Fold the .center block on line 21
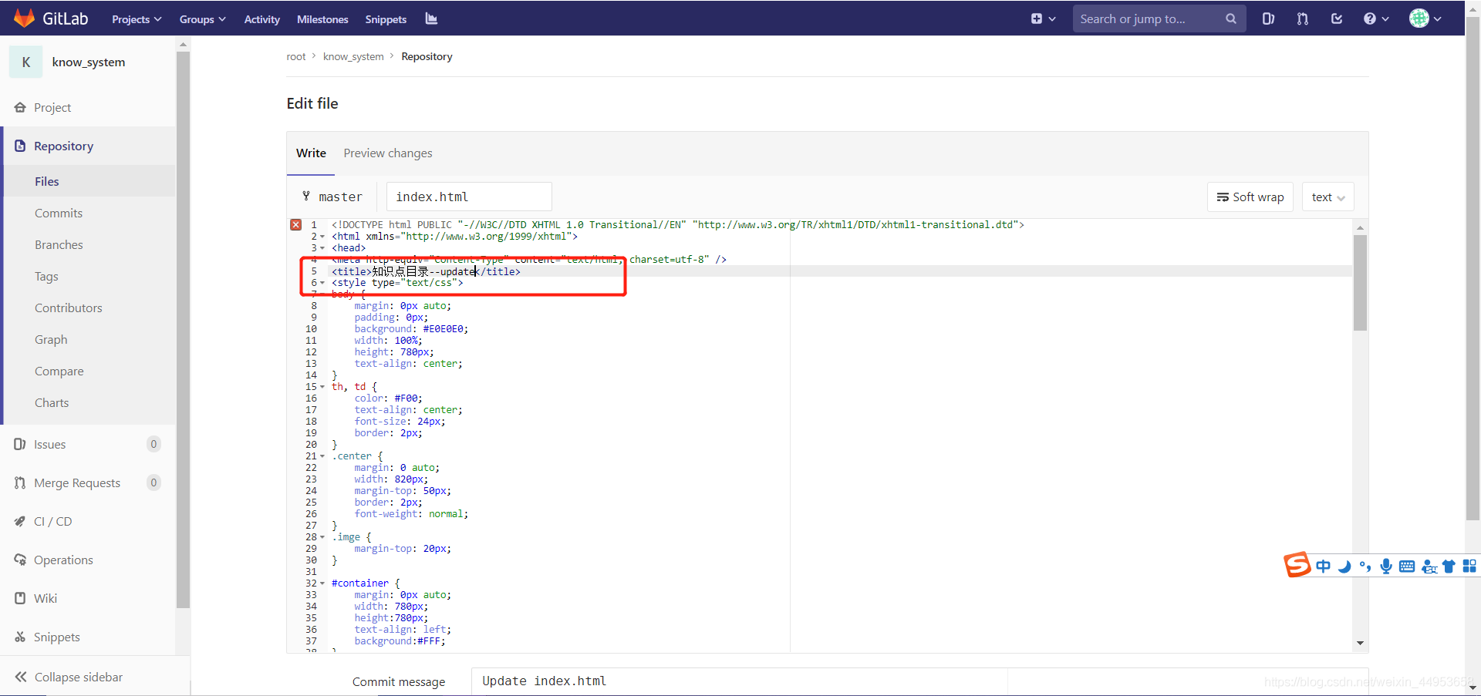 click(x=322, y=456)
